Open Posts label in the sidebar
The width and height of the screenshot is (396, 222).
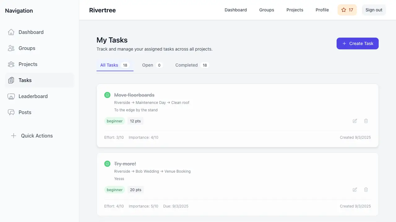click(x=25, y=112)
